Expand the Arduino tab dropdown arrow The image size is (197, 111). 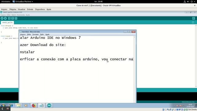coord(193,23)
